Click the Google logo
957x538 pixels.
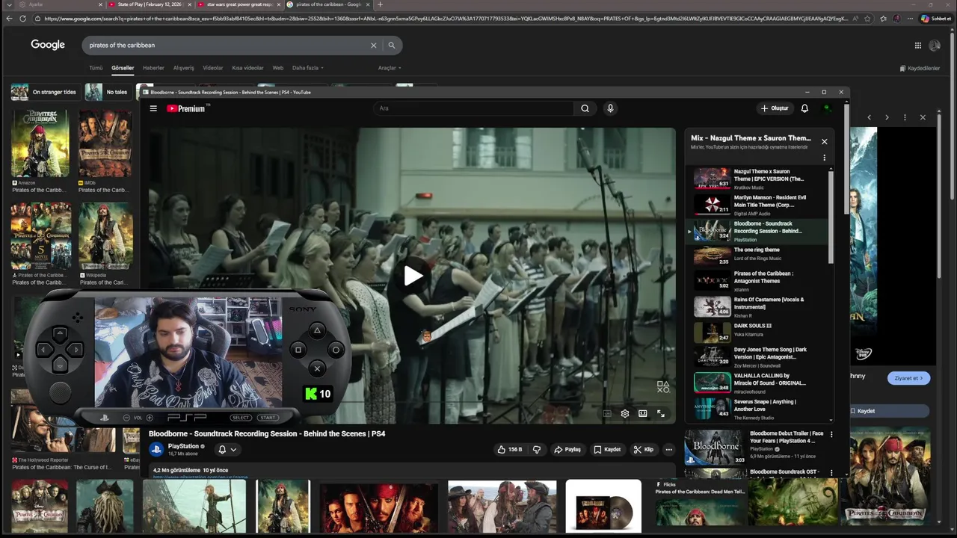tap(48, 45)
